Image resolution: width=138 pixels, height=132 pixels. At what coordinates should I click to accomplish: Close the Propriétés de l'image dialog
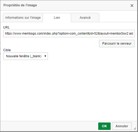132,6
